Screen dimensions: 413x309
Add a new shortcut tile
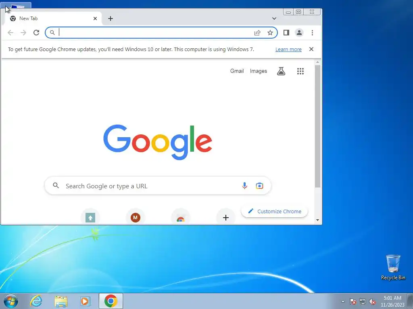(x=226, y=218)
